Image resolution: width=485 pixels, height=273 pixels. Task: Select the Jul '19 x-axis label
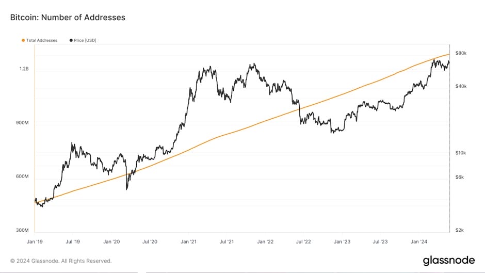click(73, 241)
